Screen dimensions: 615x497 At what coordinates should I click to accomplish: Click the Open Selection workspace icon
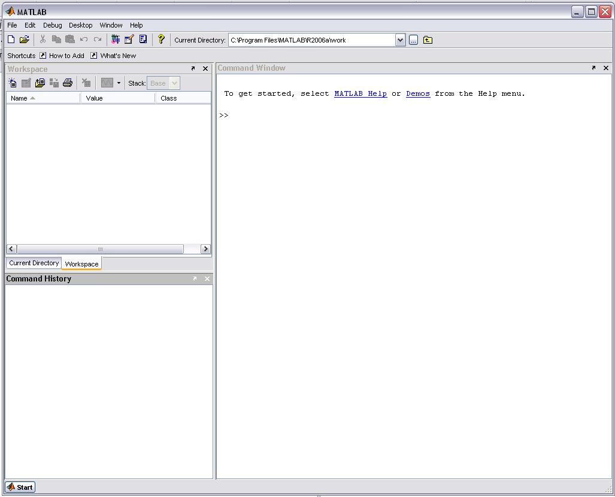[26, 83]
